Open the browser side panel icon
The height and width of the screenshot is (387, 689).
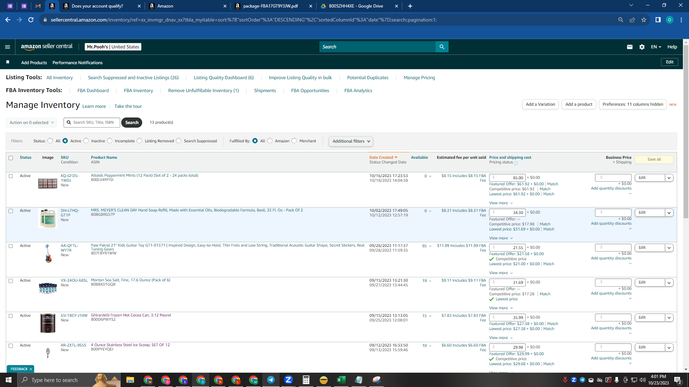pos(658,20)
